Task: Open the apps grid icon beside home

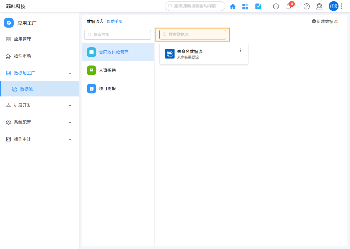Action: pos(245,6)
